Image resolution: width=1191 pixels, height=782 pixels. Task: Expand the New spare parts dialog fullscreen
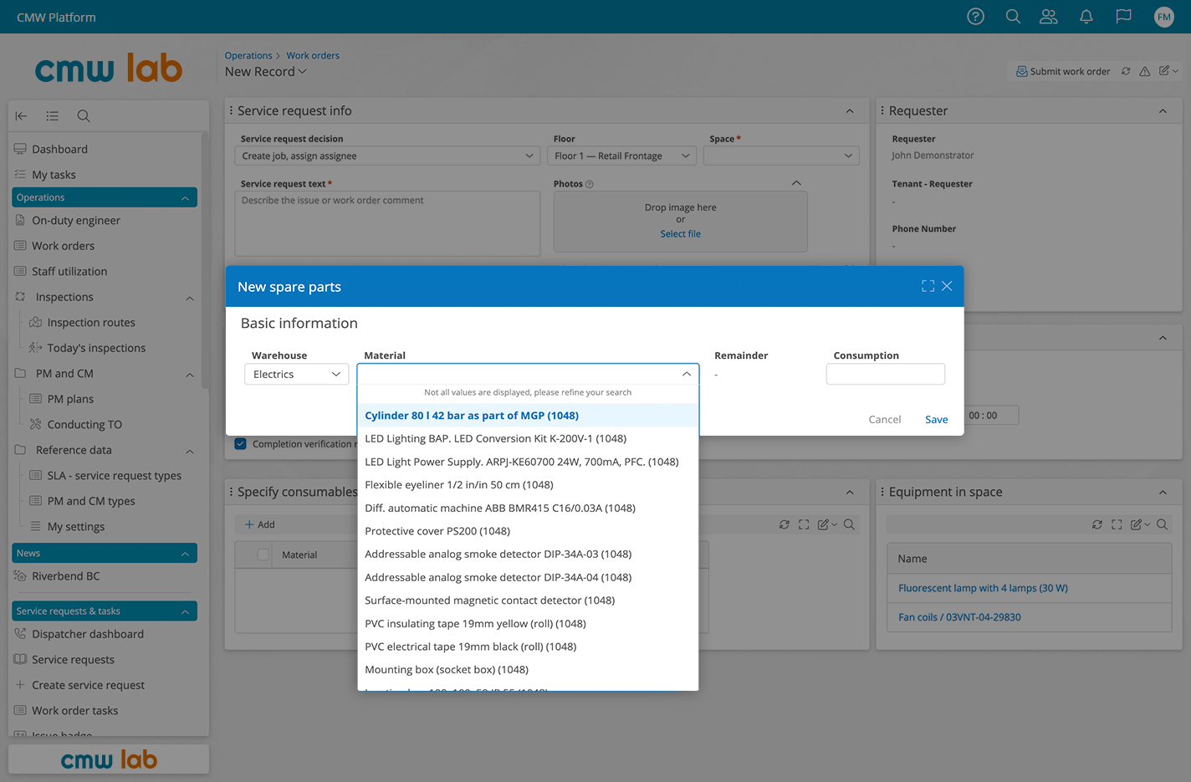(928, 286)
